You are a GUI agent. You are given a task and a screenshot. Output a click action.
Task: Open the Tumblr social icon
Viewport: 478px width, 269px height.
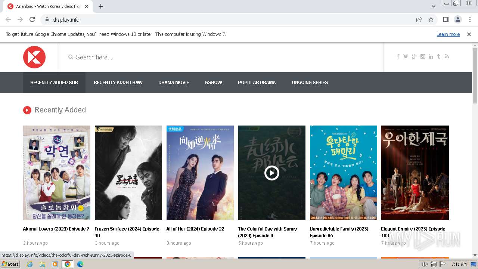pyautogui.click(x=438, y=56)
